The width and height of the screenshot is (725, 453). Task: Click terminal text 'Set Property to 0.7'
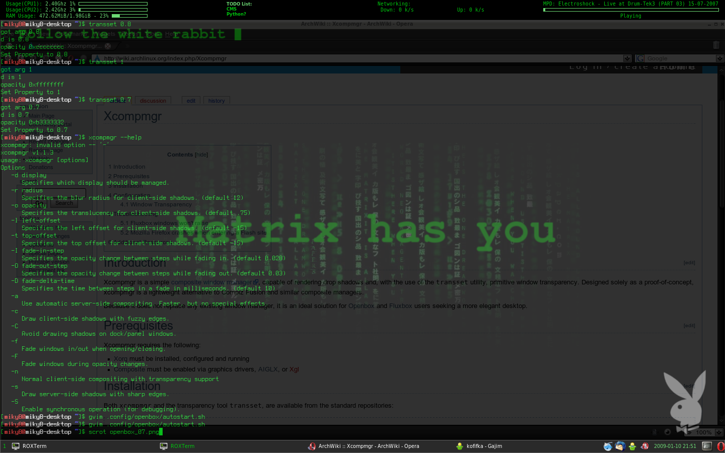34,130
